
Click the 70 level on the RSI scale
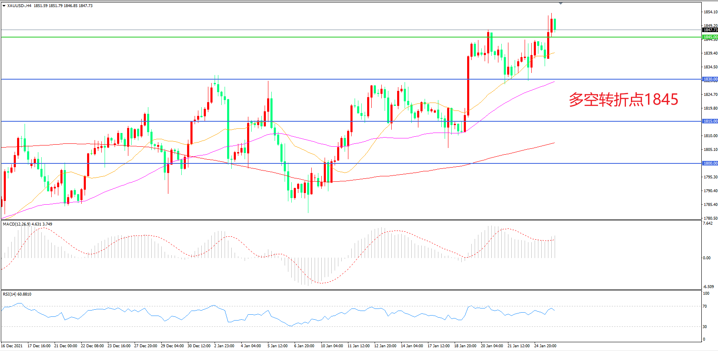705,306
